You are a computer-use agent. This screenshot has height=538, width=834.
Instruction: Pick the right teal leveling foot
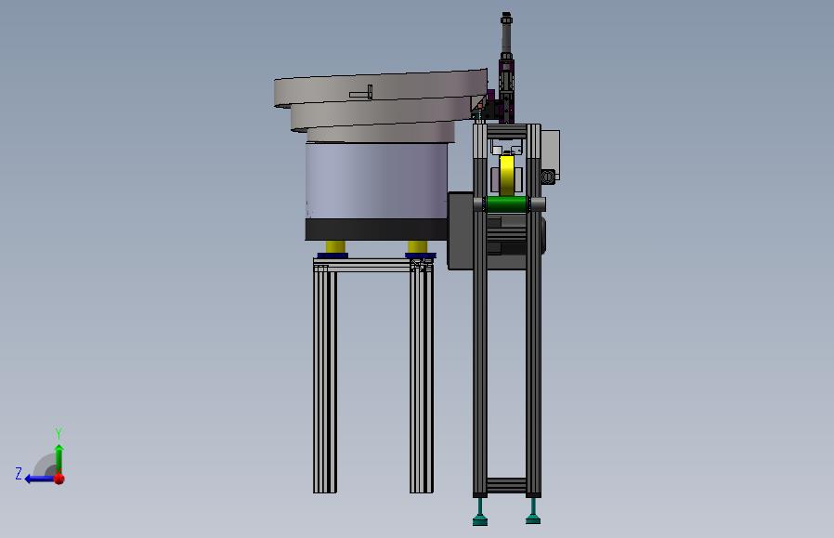tap(533, 513)
